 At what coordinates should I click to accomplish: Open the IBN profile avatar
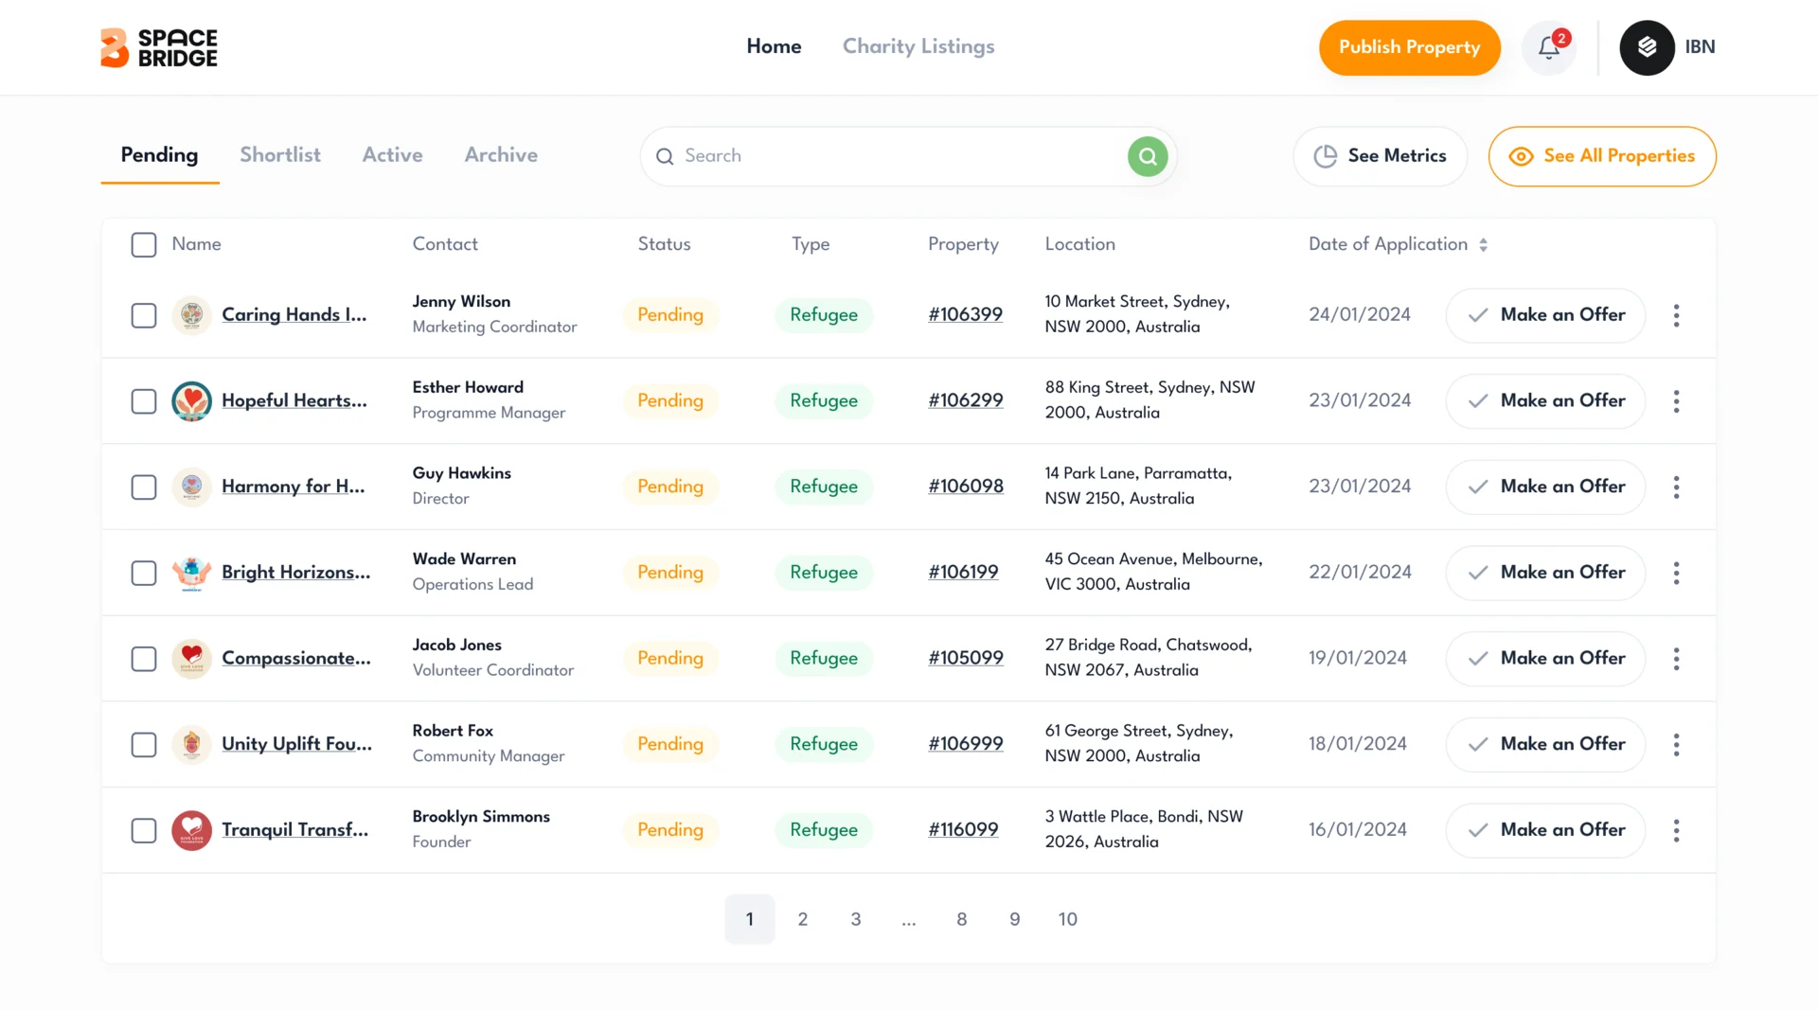[1647, 47]
